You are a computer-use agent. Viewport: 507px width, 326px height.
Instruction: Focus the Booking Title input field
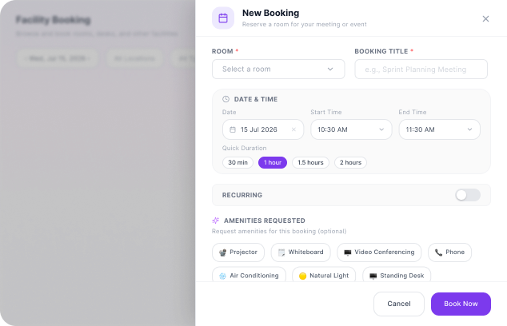tap(421, 70)
